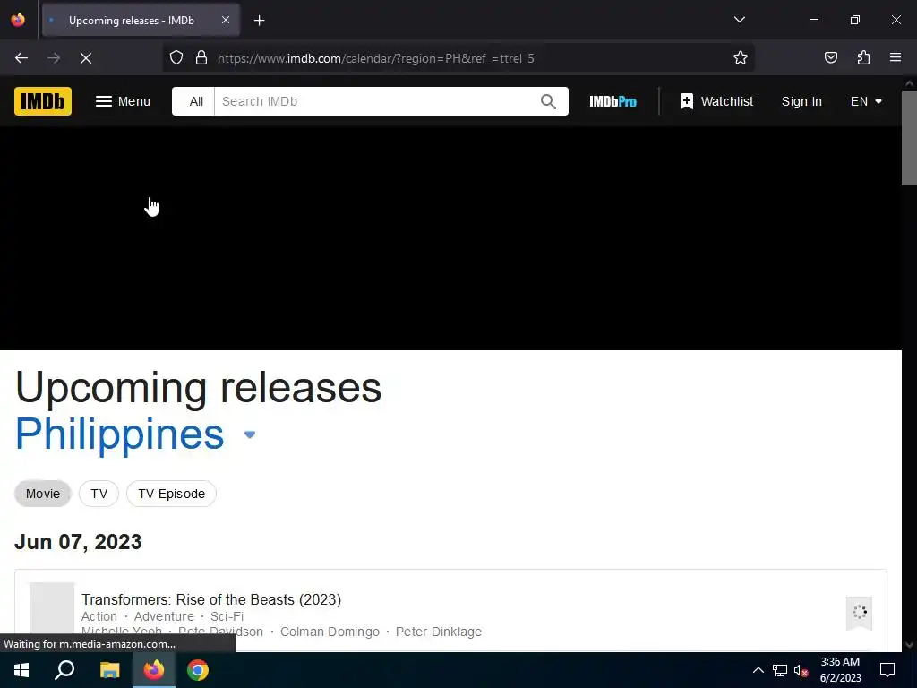Click the padlock site info icon
Image resolution: width=917 pixels, height=688 pixels.
click(x=201, y=58)
